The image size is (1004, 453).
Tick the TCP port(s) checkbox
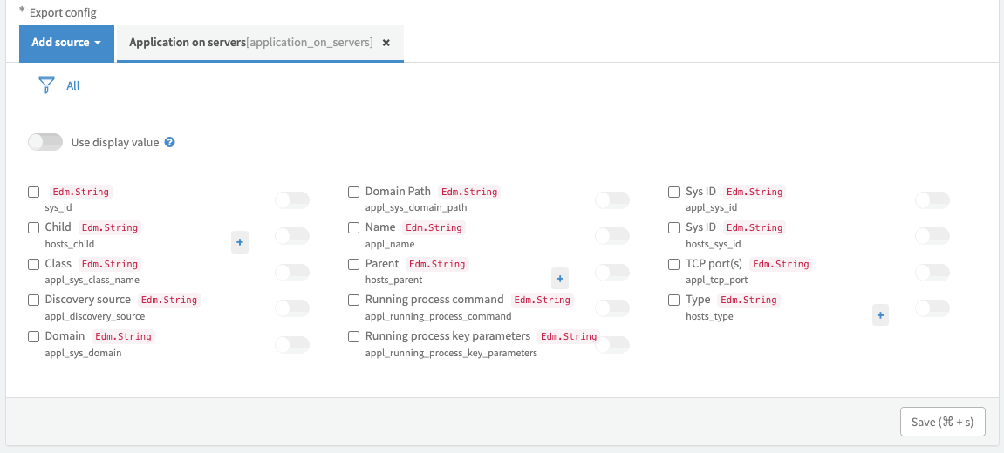pos(674,264)
